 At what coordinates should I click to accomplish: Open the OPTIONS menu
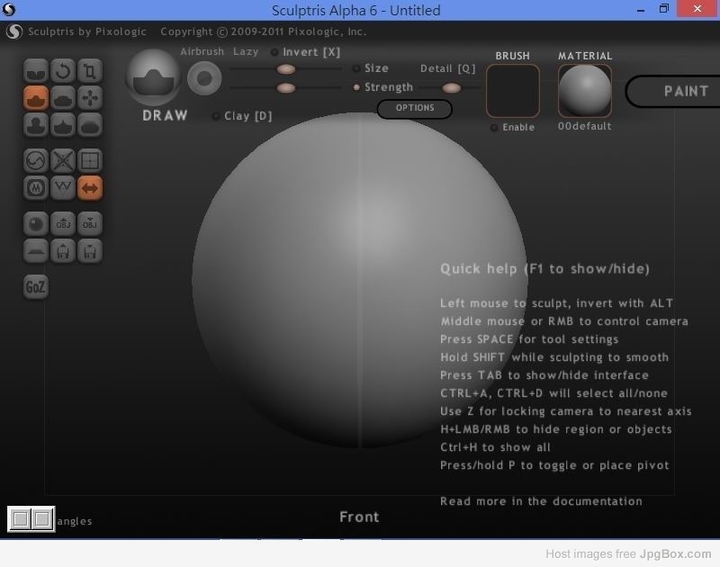[414, 108]
